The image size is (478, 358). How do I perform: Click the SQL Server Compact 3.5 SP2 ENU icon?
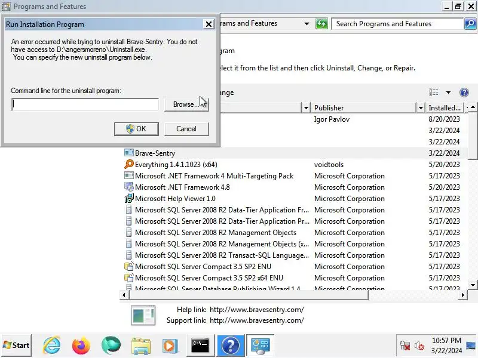[x=129, y=266]
